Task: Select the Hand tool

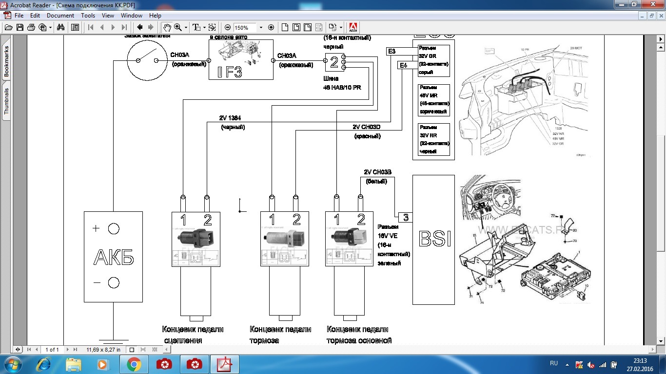Action: coord(167,27)
